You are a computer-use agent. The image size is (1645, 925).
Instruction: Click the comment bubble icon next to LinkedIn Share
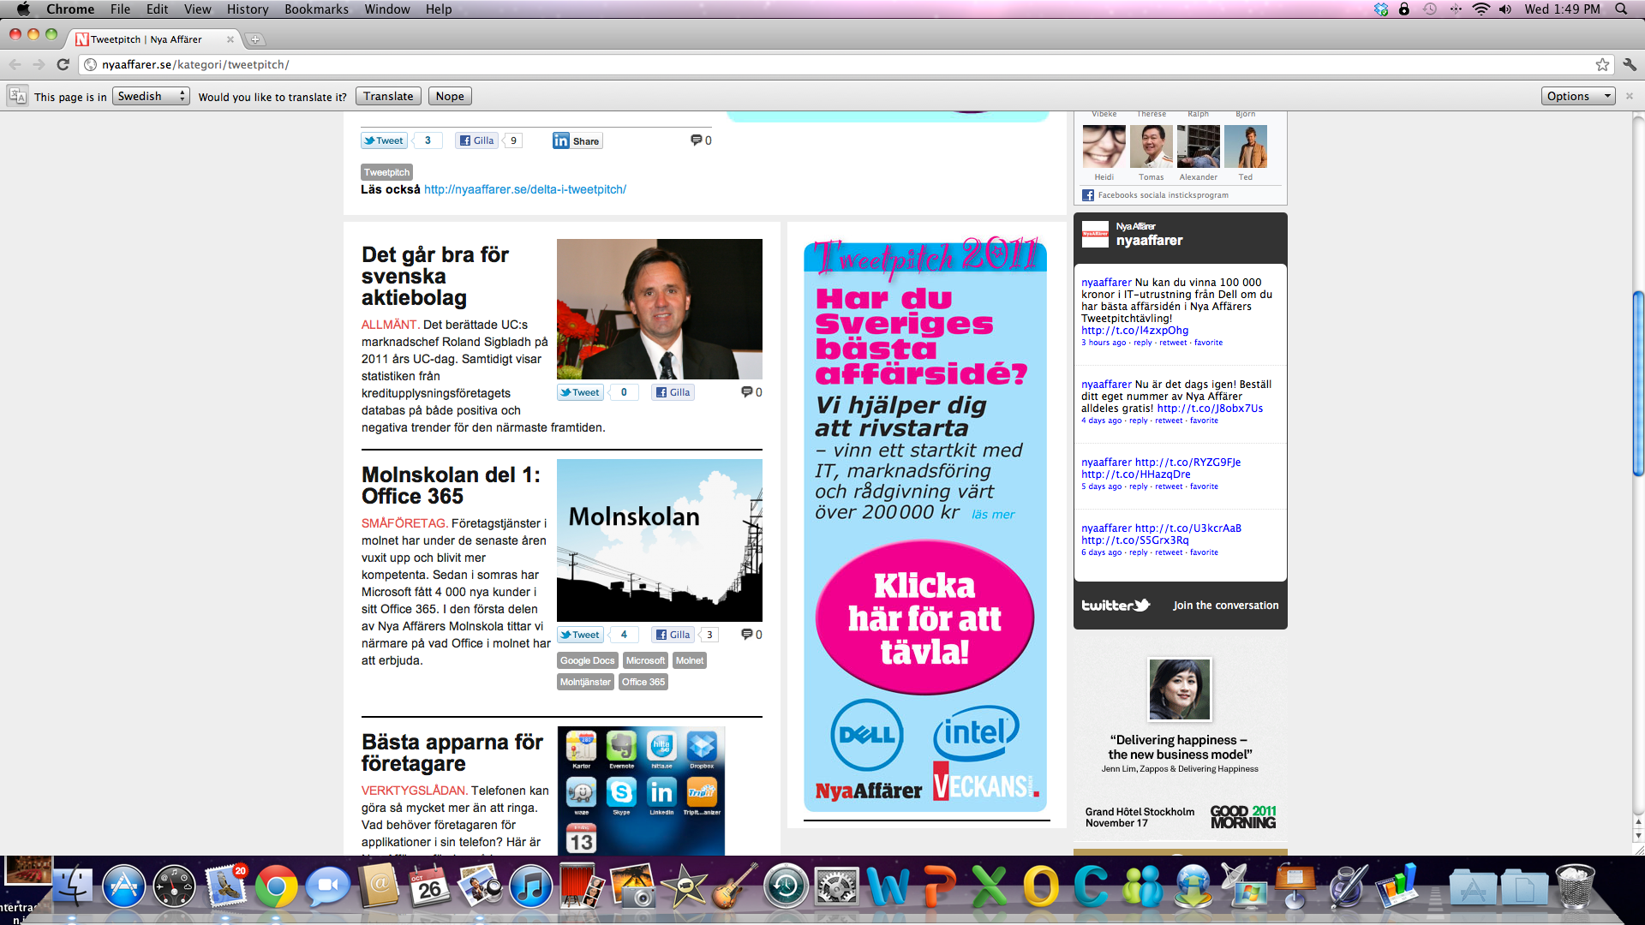[x=696, y=140]
